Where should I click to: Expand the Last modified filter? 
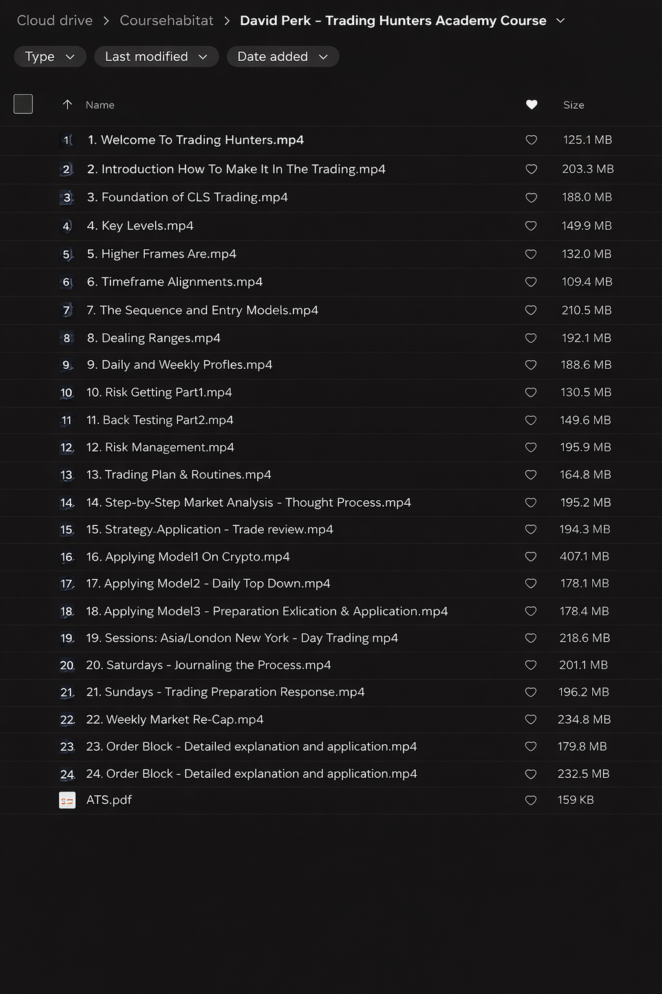156,57
